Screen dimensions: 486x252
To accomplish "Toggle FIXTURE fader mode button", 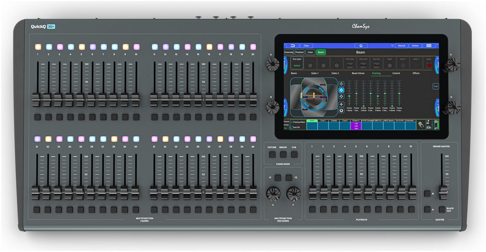I will pos(272,155).
